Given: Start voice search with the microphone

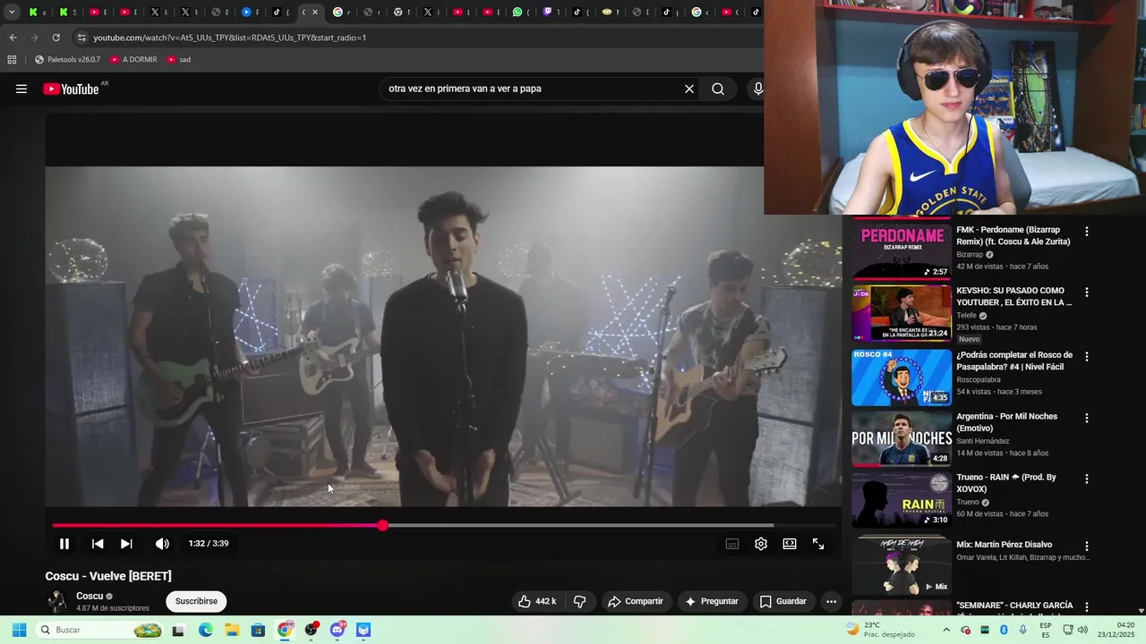Looking at the screenshot, I should point(757,89).
